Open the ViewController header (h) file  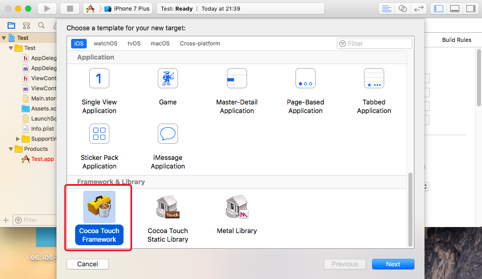click(40, 78)
